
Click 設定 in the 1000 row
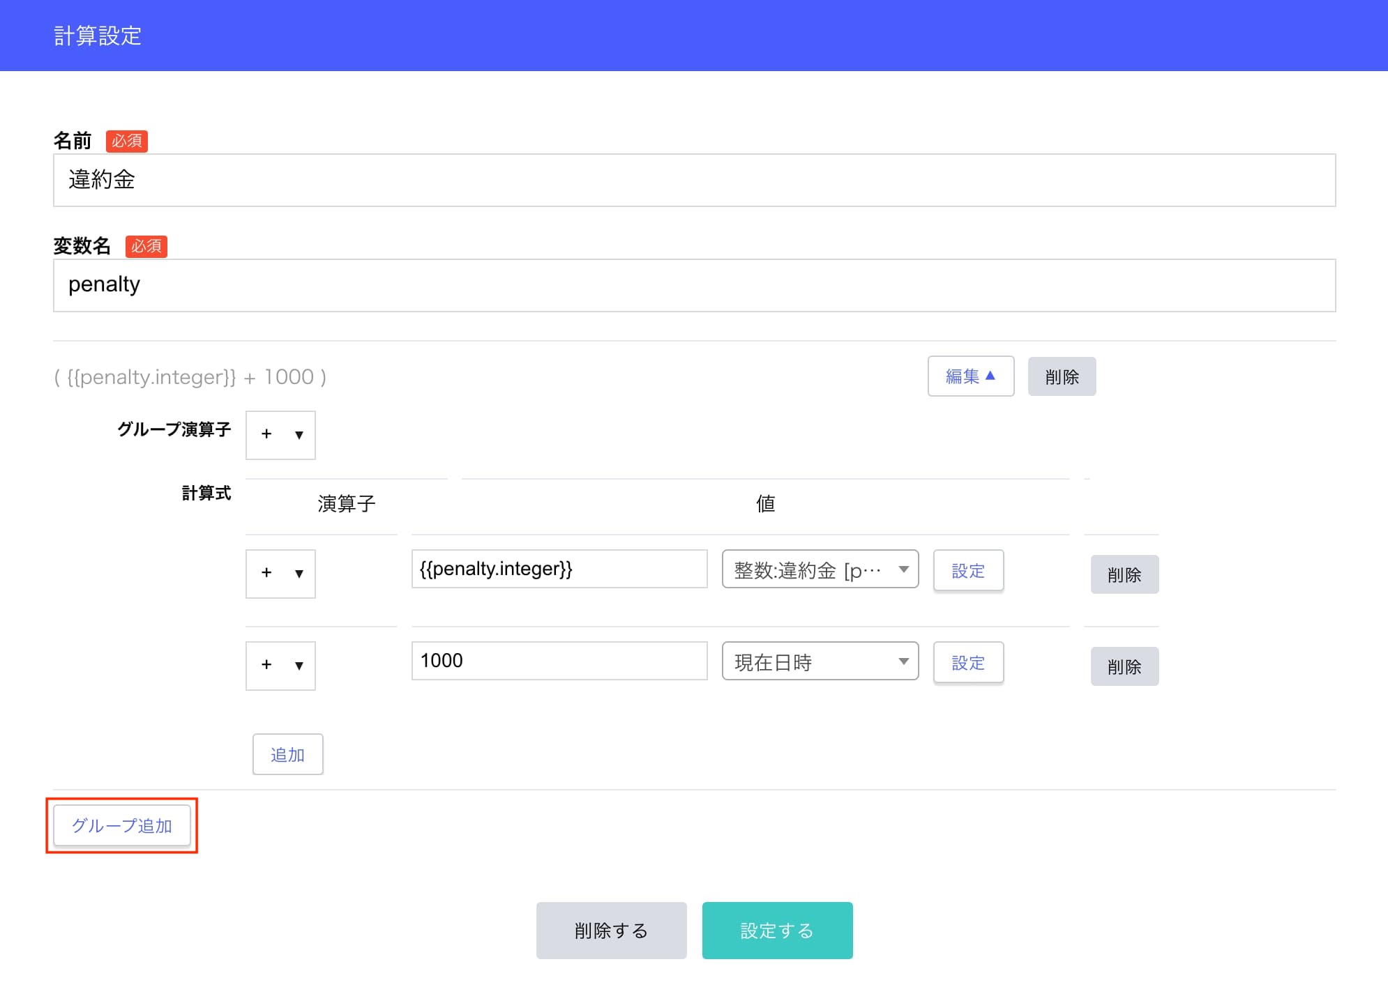pos(968,663)
